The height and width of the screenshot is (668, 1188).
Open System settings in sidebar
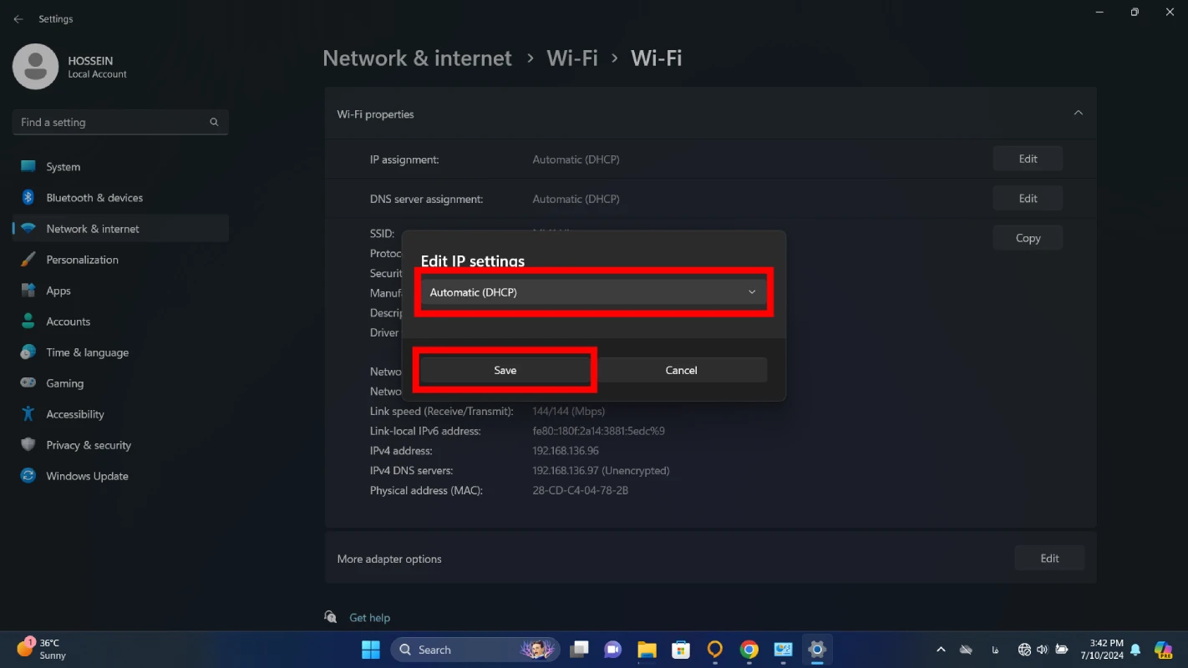(x=63, y=167)
